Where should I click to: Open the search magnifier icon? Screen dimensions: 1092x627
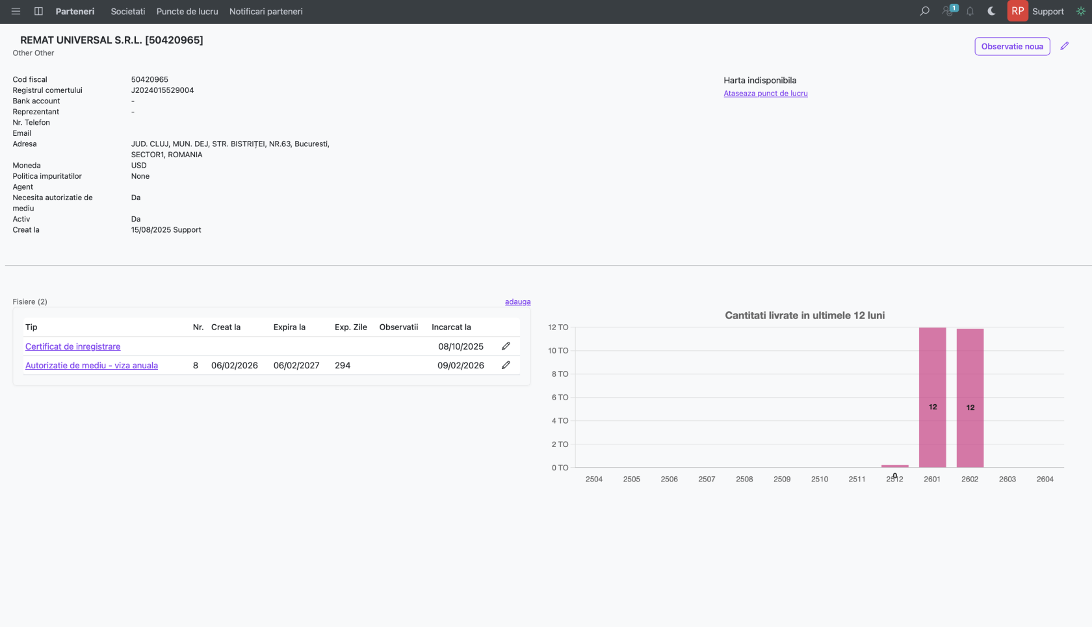coord(924,11)
